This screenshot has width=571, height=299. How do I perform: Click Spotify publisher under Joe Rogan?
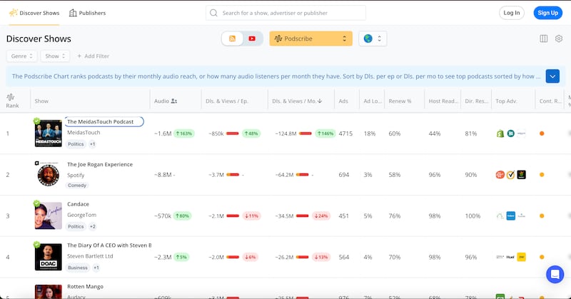tap(76, 175)
